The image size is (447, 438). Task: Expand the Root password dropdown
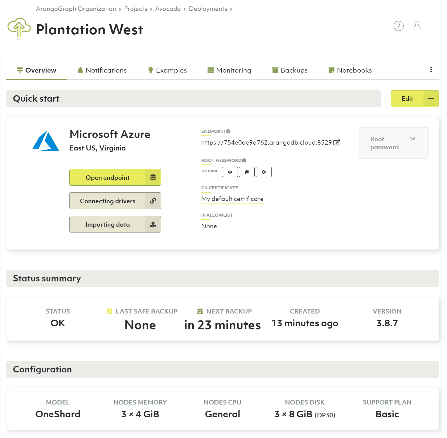point(394,143)
